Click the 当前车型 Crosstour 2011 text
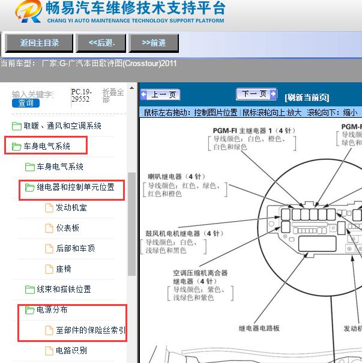 tap(89, 64)
